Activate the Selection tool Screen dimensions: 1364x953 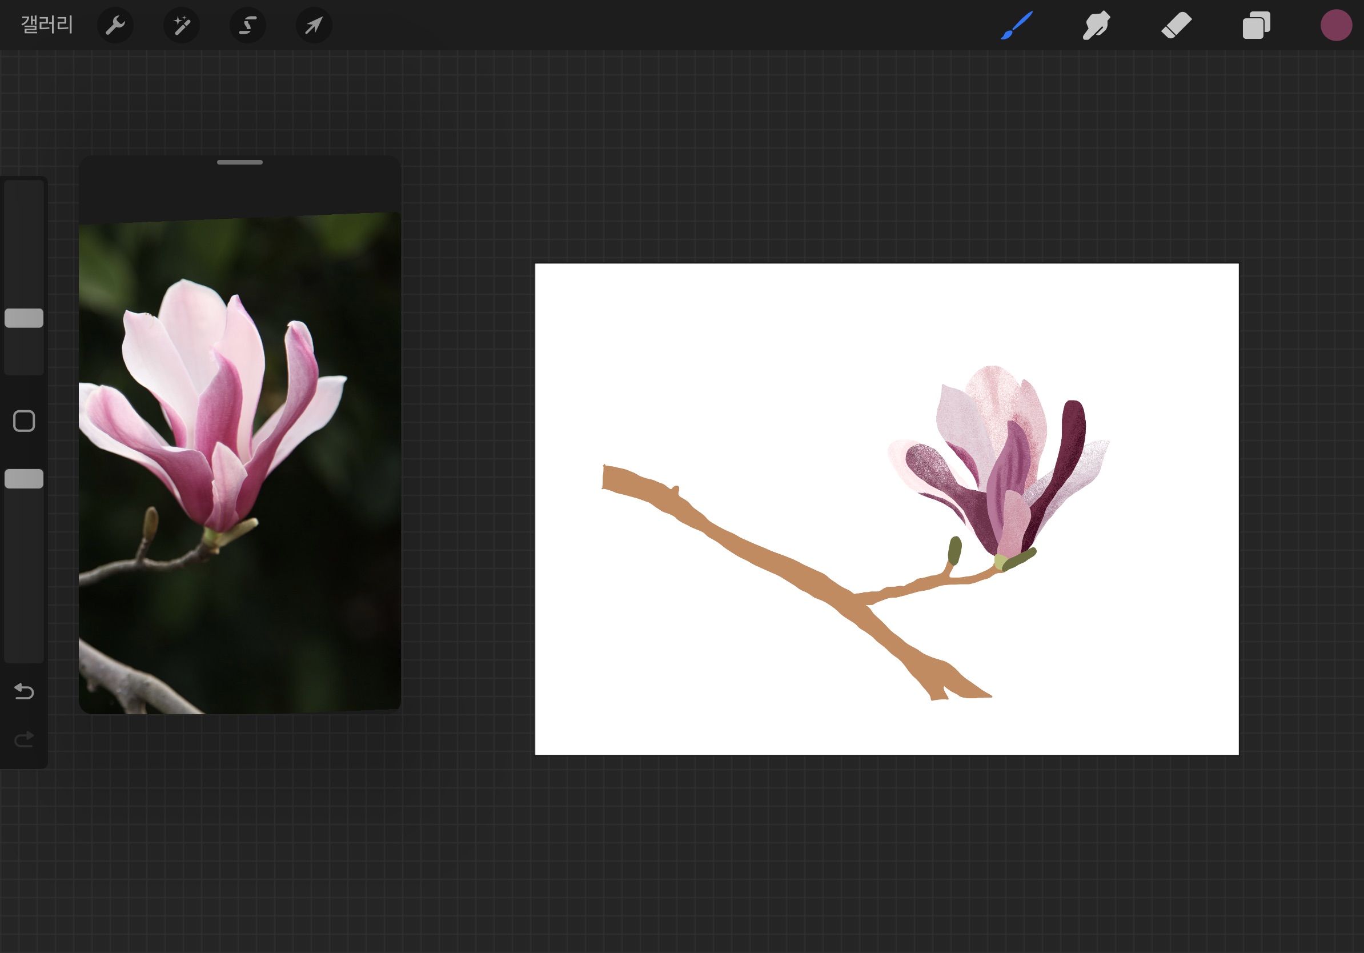click(248, 26)
